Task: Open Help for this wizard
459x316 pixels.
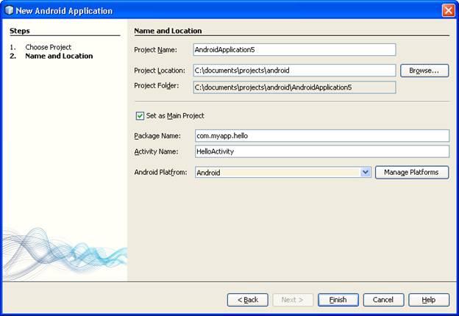Action: click(429, 300)
